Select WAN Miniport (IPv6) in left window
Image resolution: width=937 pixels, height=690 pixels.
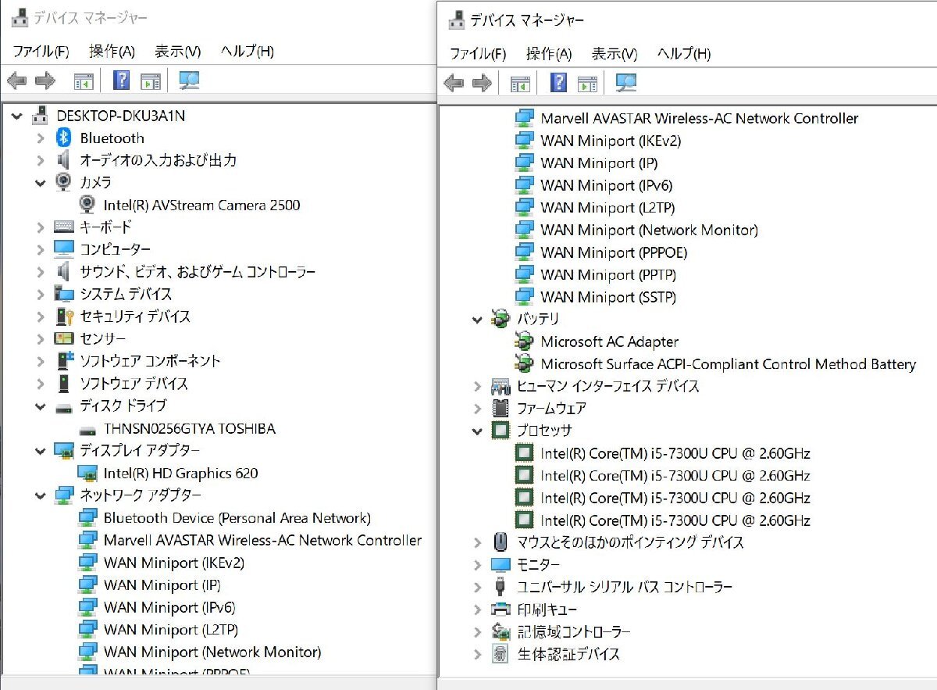coord(169,607)
